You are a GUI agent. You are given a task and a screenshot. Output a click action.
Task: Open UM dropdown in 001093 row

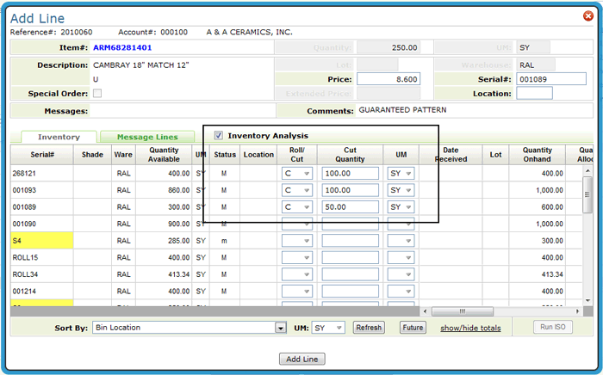click(x=401, y=190)
